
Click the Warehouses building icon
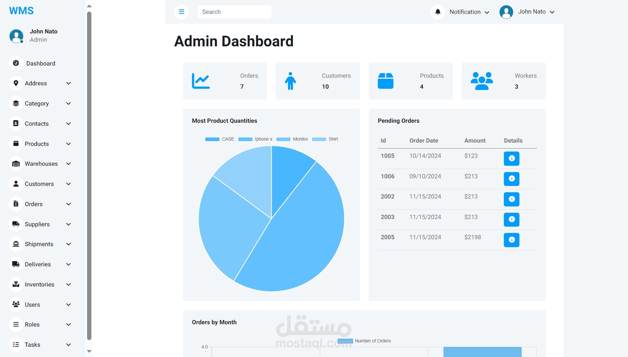(x=16, y=164)
